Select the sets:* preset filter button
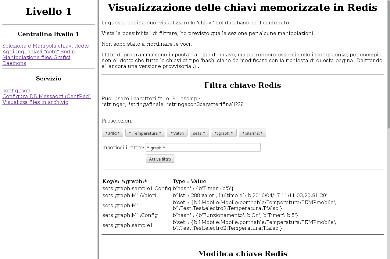The height and width of the screenshot is (259, 390). [x=199, y=133]
